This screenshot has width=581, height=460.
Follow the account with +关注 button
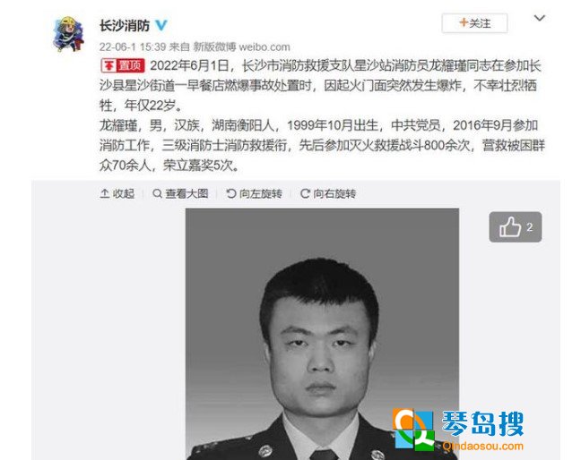pos(474,23)
